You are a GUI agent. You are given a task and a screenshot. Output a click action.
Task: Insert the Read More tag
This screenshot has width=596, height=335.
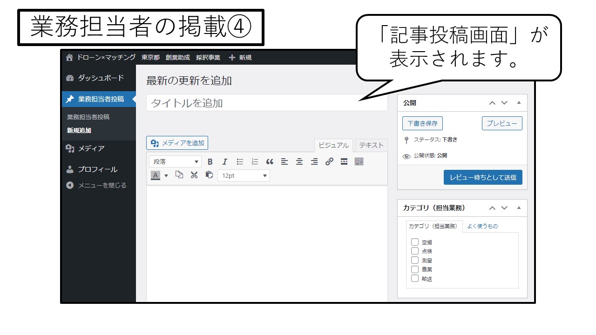pyautogui.click(x=344, y=161)
